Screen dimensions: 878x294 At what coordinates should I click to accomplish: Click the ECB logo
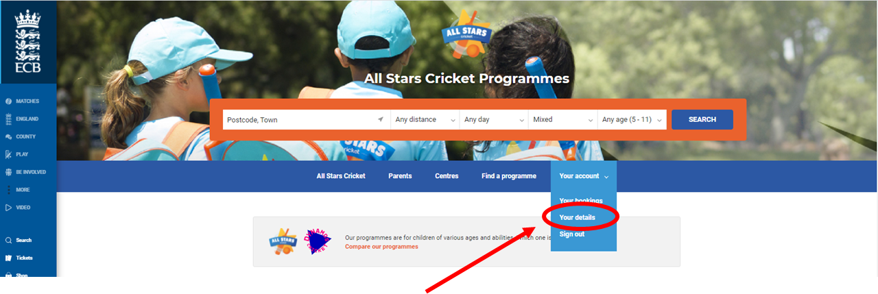pyautogui.click(x=28, y=40)
